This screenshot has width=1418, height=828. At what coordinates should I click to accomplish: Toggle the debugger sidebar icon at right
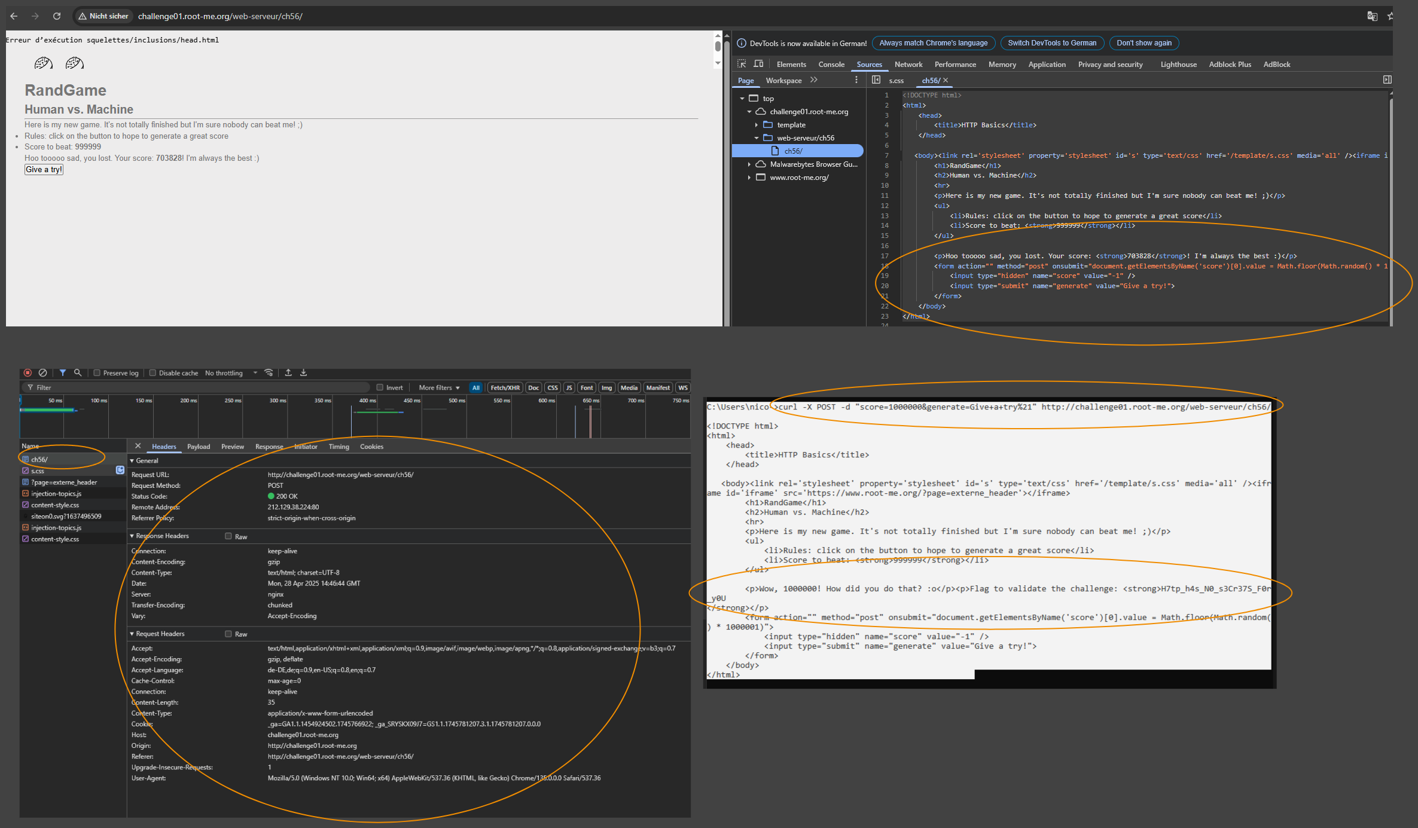coord(1387,80)
